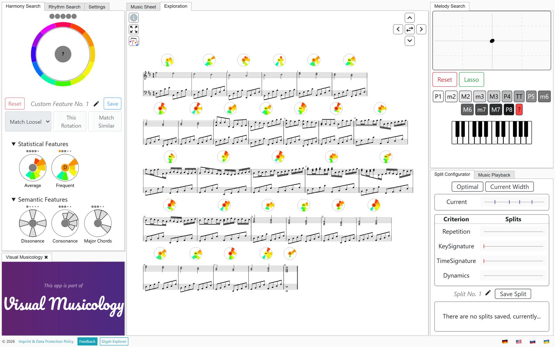
Task: Close the Visual Musicology tab
Action: 46,257
